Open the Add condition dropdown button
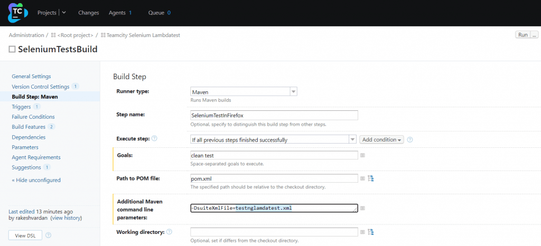The width and height of the screenshot is (541, 246). (381, 139)
